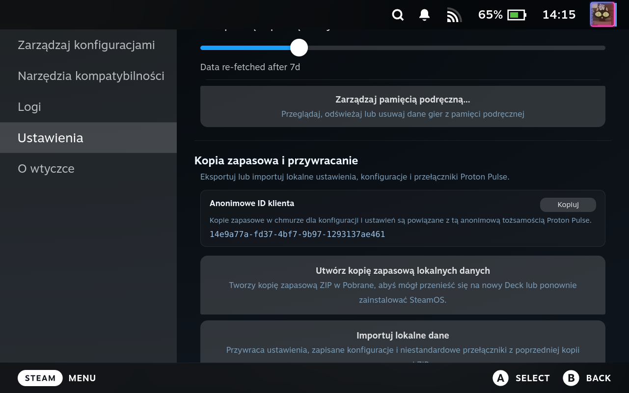Open Zarządzaj konfiguracjami in the sidebar
This screenshot has width=629, height=393.
point(88,45)
